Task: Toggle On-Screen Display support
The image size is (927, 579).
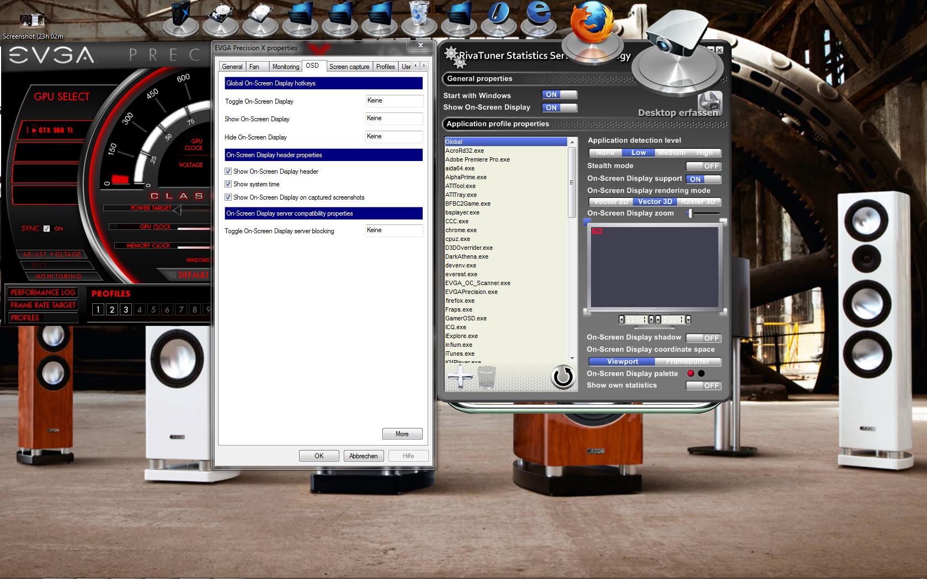Action: 704,179
